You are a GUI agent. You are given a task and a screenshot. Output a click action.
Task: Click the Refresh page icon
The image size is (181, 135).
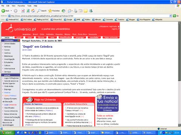(28, 11)
